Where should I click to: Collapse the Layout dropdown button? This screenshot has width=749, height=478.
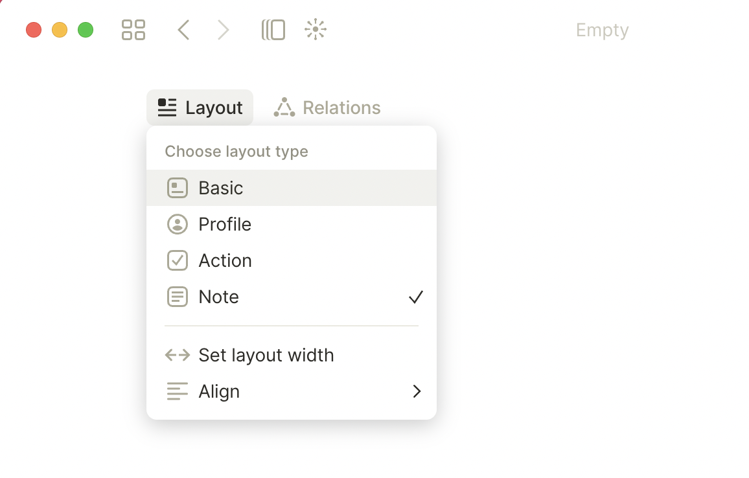(200, 108)
